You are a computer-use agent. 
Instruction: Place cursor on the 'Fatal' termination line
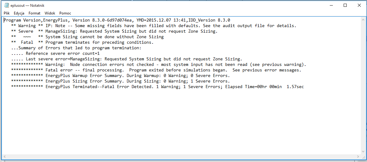82,43
